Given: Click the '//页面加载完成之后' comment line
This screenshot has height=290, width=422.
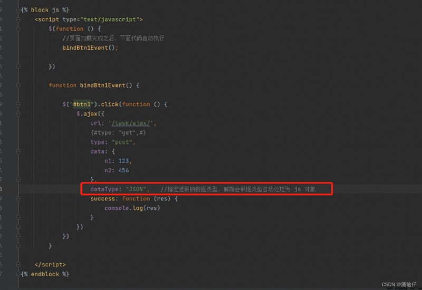Looking at the screenshot, I should pyautogui.click(x=113, y=38).
